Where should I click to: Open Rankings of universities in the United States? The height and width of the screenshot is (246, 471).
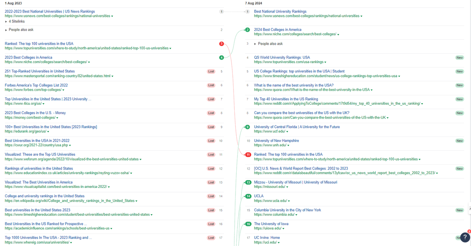[x=39, y=168]
